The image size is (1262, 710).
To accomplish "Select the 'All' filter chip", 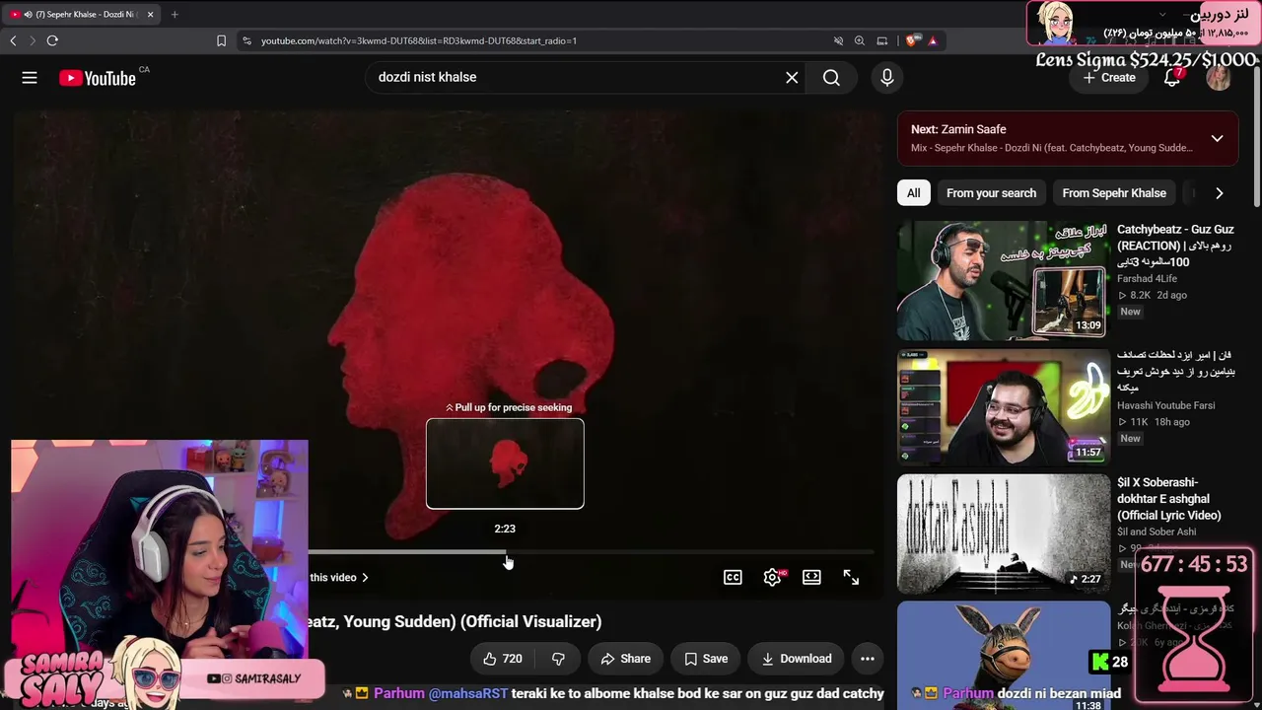I will click(x=913, y=193).
